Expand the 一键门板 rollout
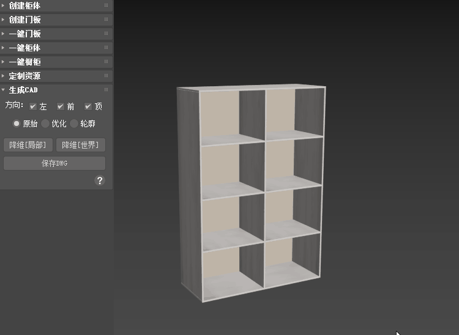The height and width of the screenshot is (335, 459). click(56, 34)
